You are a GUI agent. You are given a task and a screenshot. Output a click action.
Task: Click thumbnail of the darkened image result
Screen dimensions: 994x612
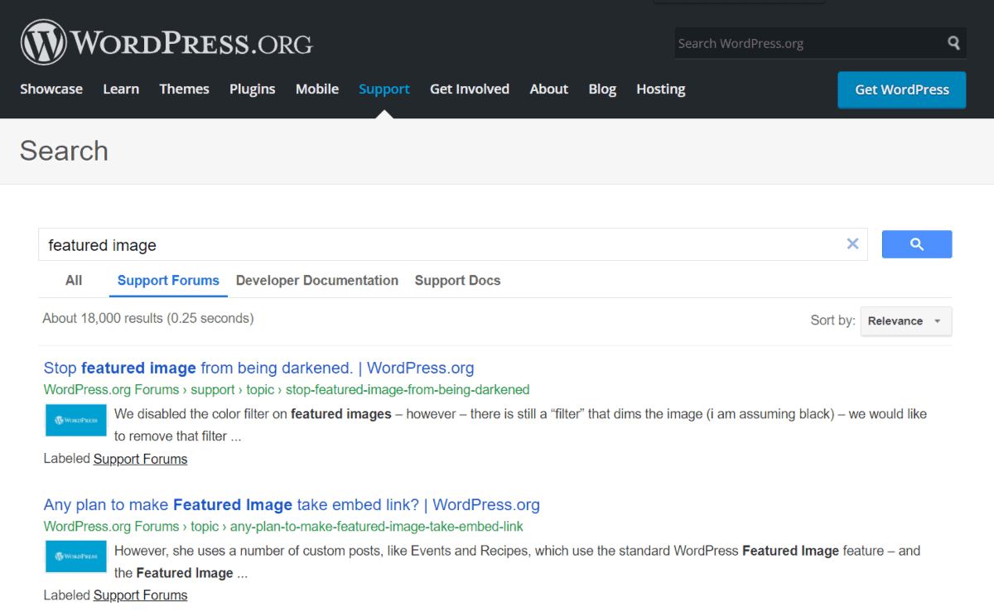75,421
